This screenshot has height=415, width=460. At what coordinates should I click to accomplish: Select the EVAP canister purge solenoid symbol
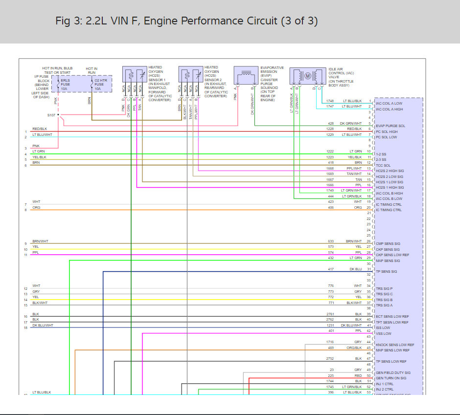coord(246,75)
